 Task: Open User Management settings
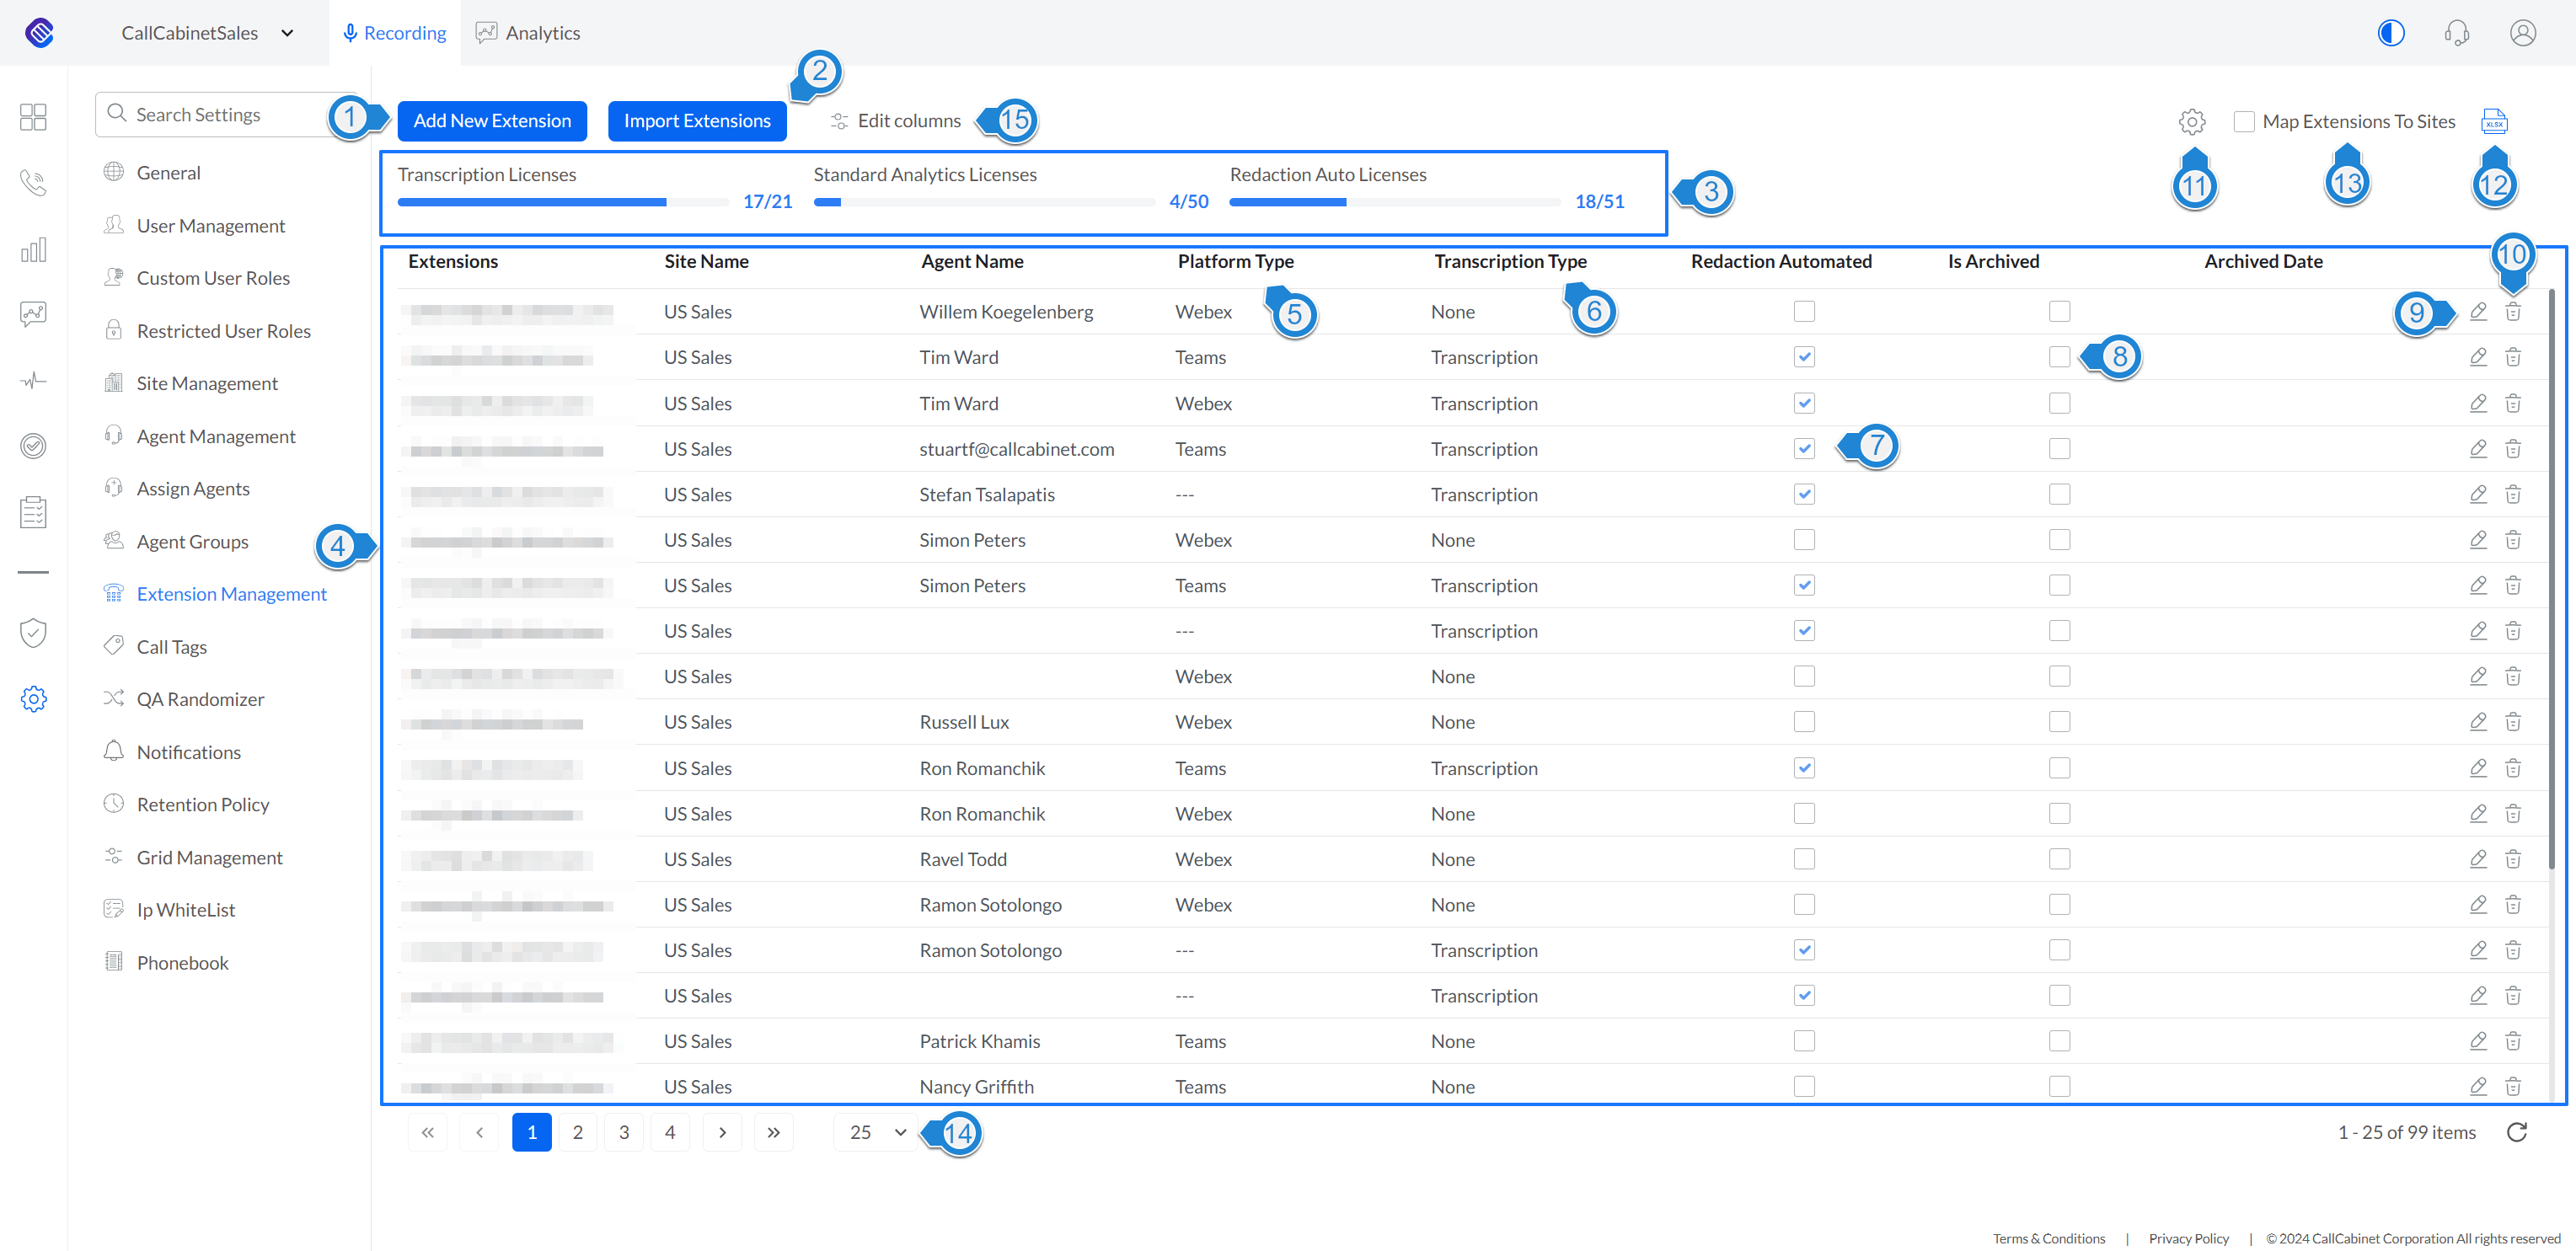click(x=210, y=226)
